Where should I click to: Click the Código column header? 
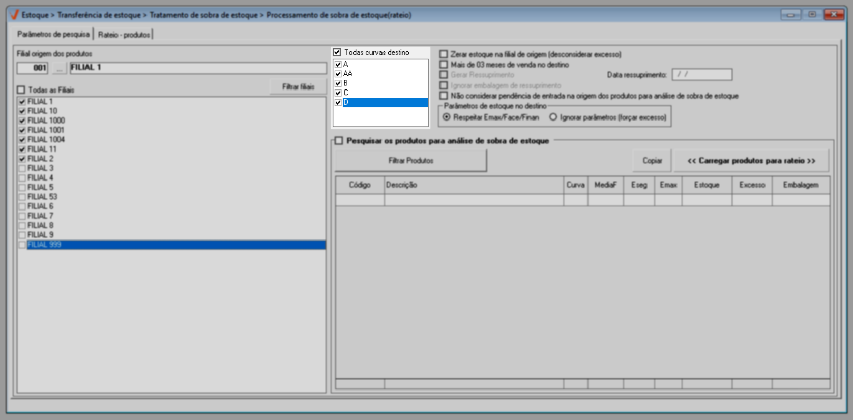[360, 185]
